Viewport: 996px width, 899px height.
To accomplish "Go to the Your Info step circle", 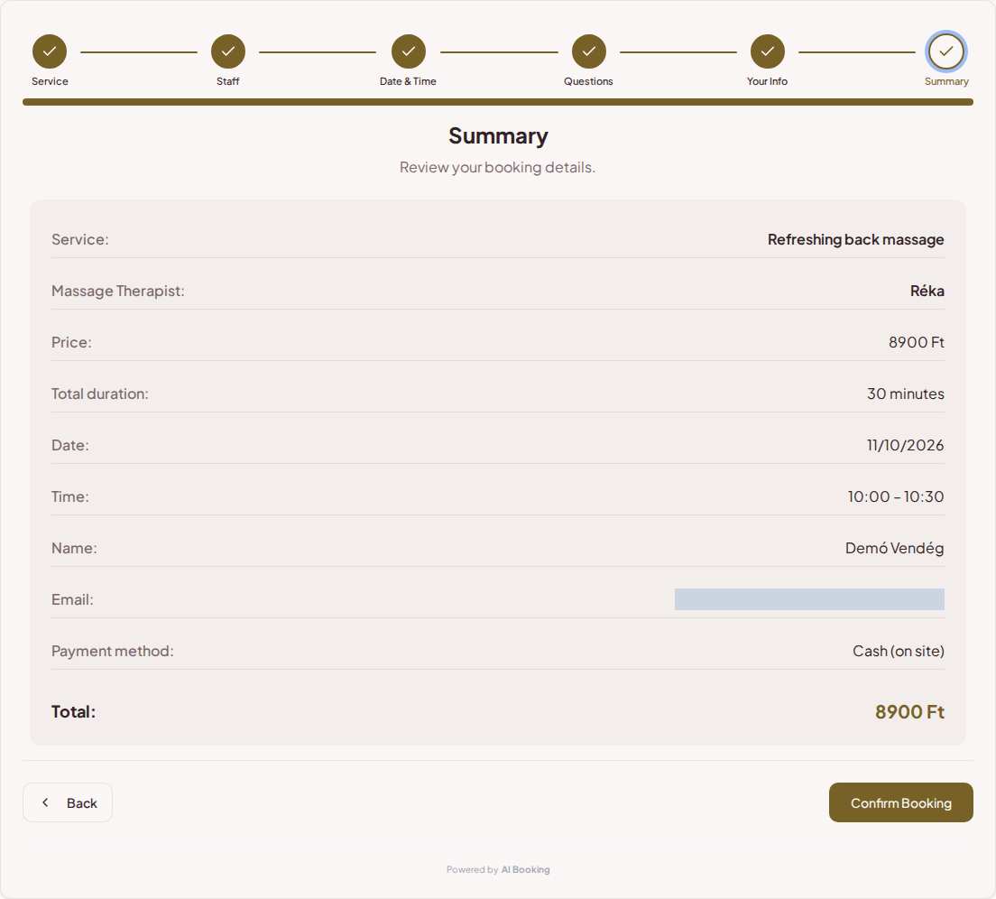I will 768,51.
